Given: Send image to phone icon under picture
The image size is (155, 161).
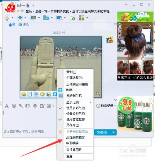Looking at the screenshot, I should [36, 94].
